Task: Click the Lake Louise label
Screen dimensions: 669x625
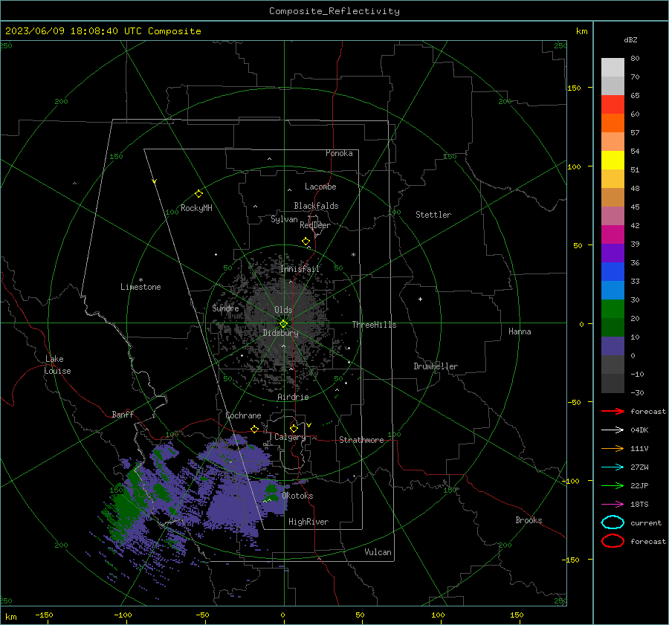Action: point(57,365)
